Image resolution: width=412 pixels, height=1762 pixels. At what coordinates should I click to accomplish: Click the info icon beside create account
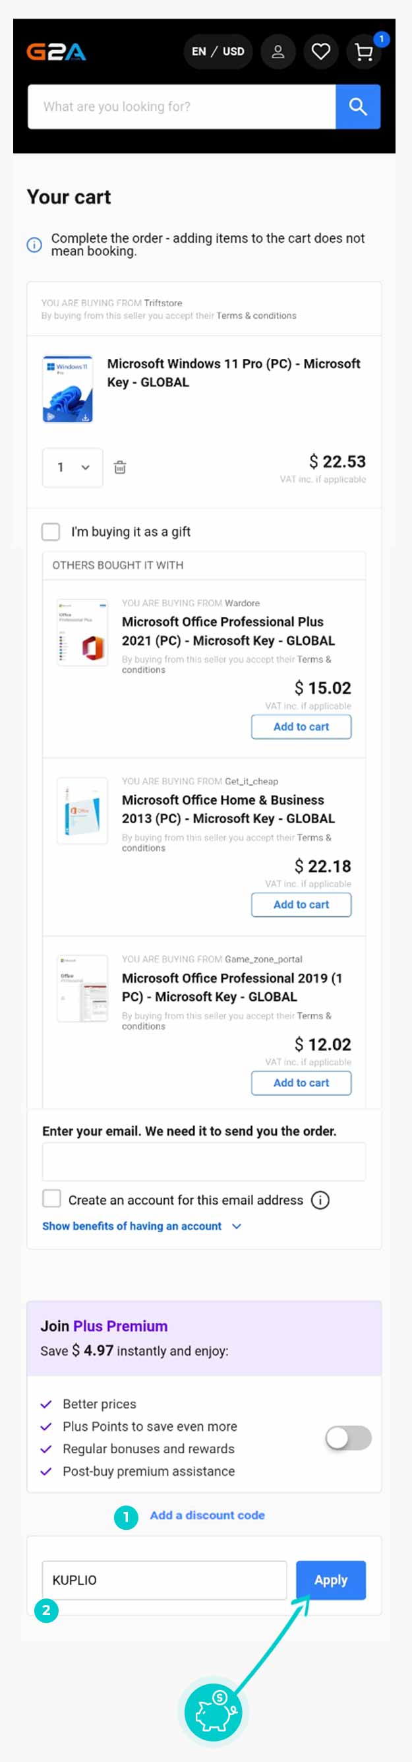(320, 1200)
